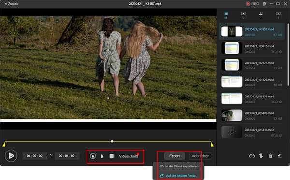Click the white playhead on timeline
This screenshot has width=290, height=180.
112,141
